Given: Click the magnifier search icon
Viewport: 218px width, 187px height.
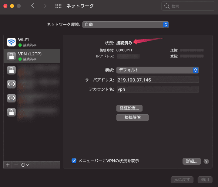Looking at the screenshot, I should [167, 6].
